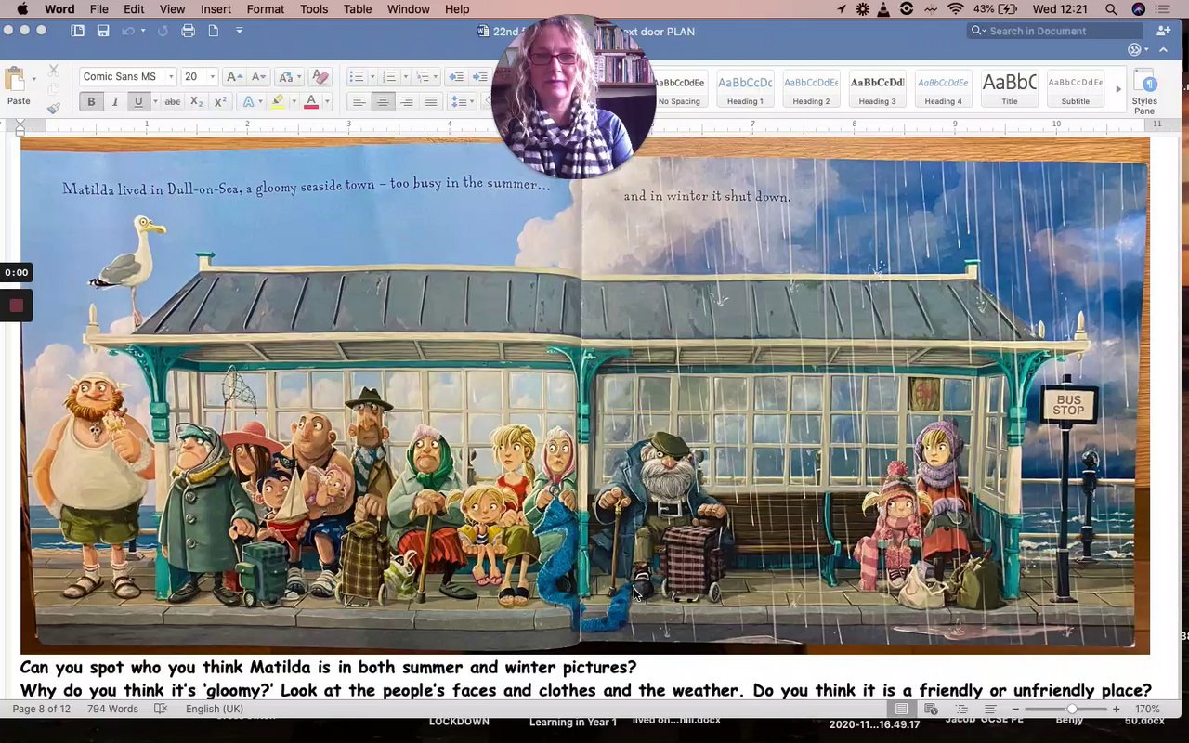The image size is (1189, 743).
Task: Apply the Heading 3 style
Action: (x=877, y=89)
